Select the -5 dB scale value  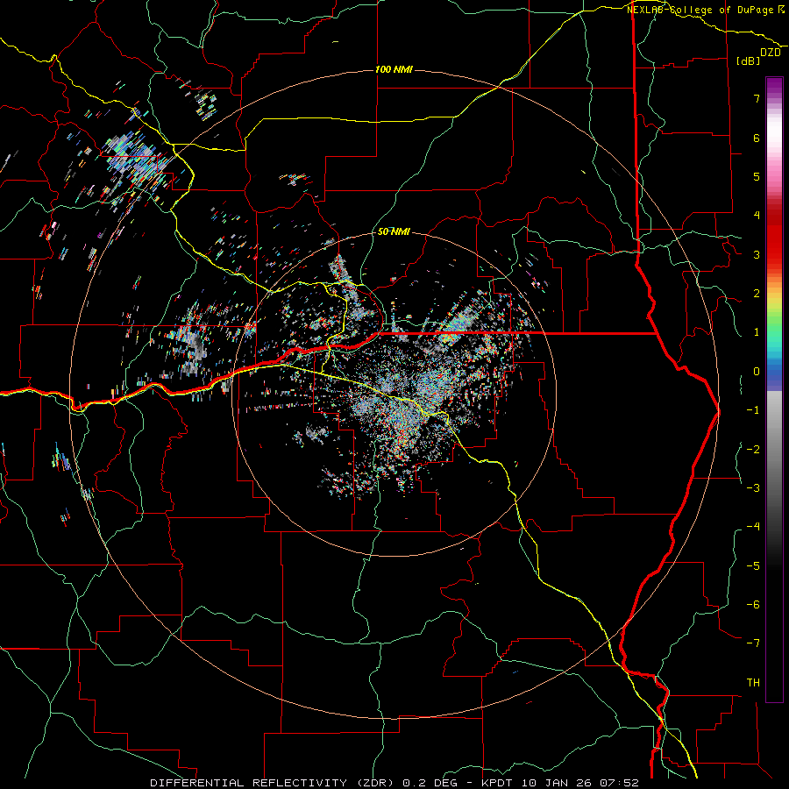pyautogui.click(x=753, y=566)
